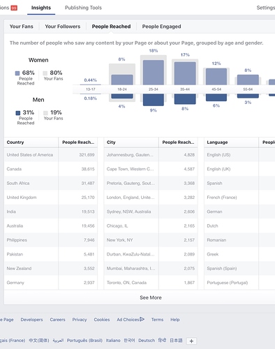This screenshot has height=349, width=275.
Task: Select the French (France) language row
Action: (x=239, y=198)
